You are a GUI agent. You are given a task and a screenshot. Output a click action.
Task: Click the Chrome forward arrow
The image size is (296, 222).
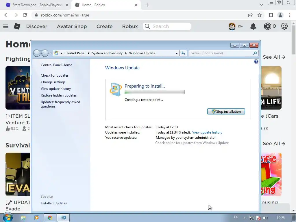(x=16, y=15)
